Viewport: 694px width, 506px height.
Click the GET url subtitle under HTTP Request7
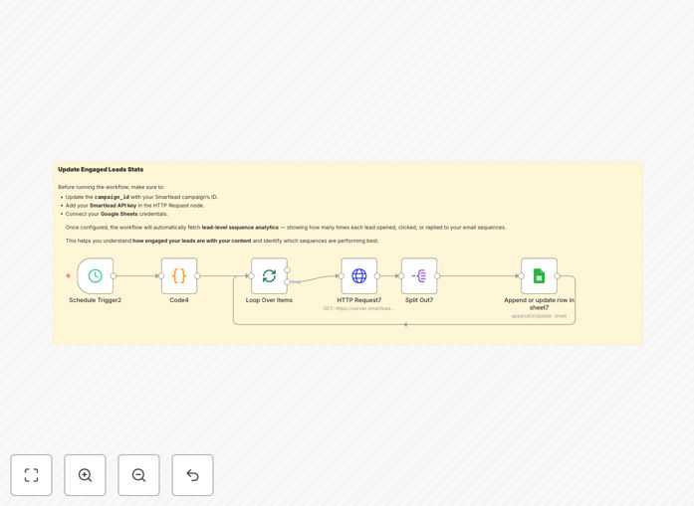(359, 308)
